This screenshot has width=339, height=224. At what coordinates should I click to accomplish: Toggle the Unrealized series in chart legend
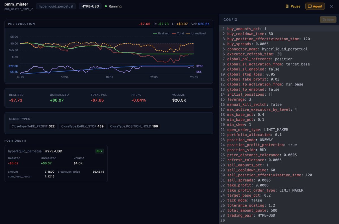(196, 33)
